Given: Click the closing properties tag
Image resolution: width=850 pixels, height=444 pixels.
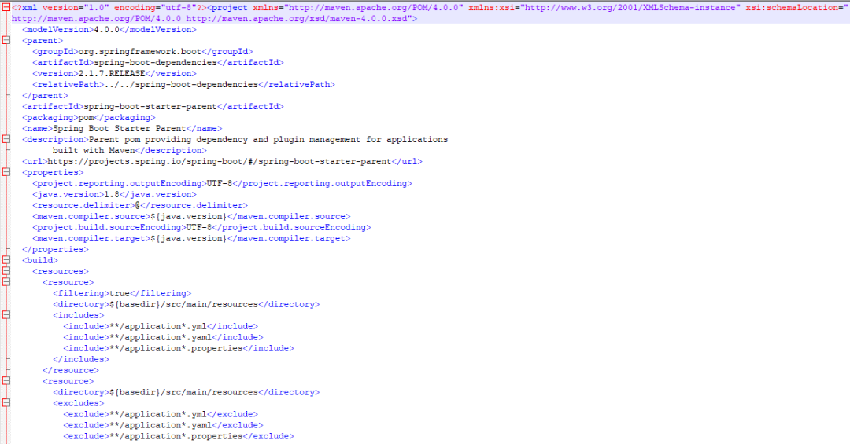Looking at the screenshot, I should [55, 249].
